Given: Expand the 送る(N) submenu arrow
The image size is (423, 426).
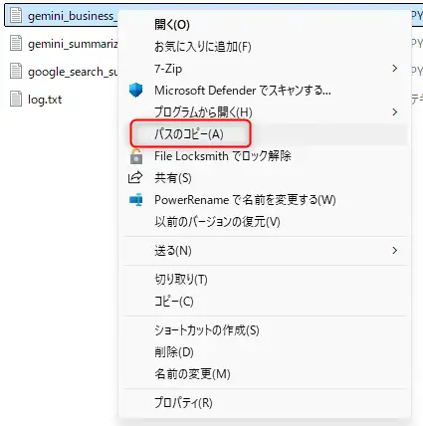Looking at the screenshot, I should [x=394, y=251].
